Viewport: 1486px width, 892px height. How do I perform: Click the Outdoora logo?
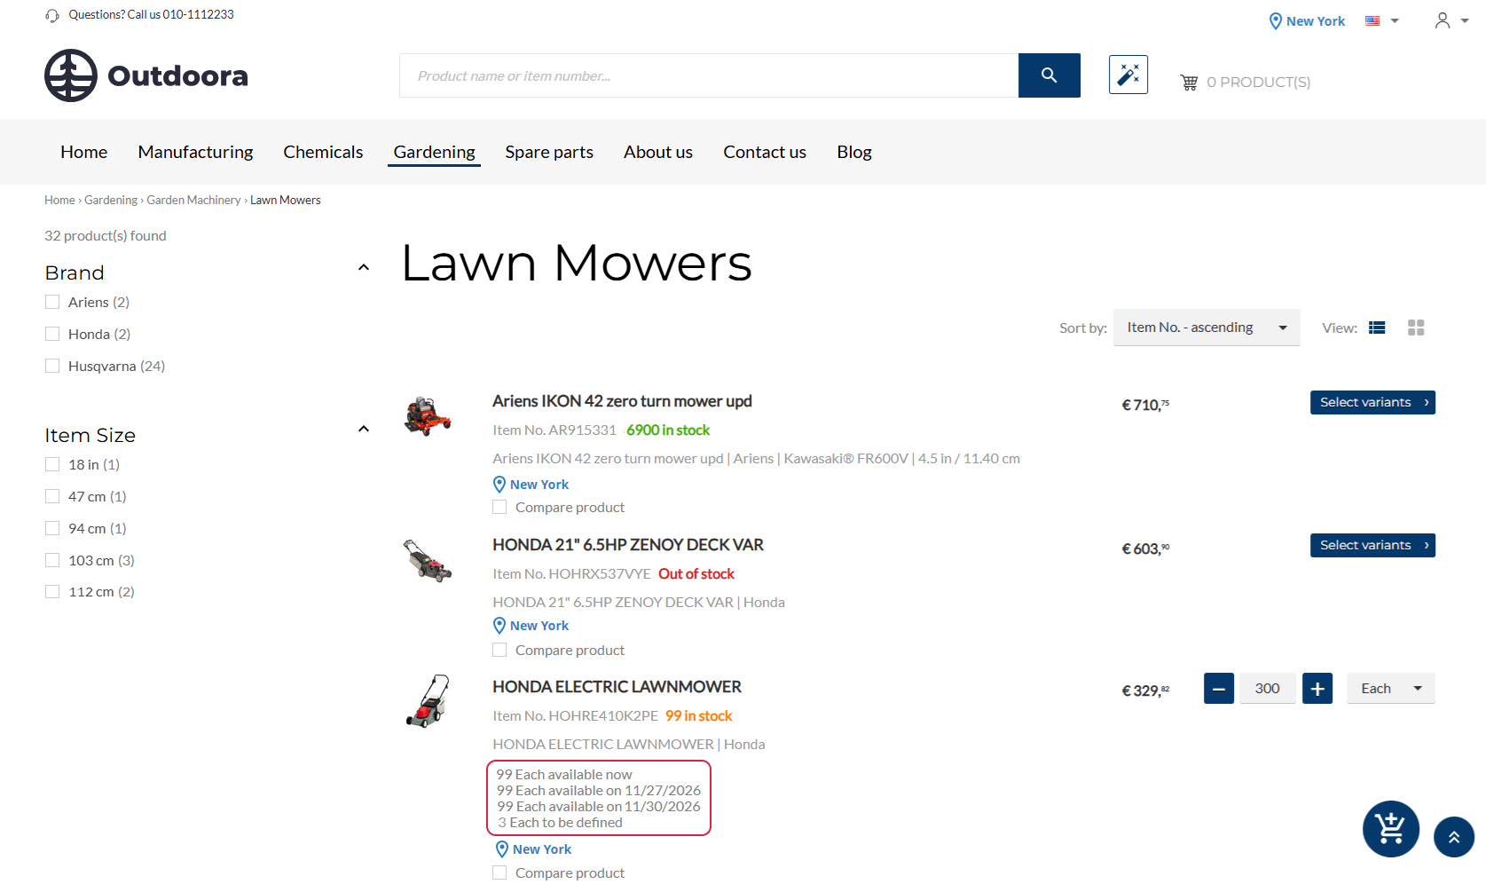[146, 75]
